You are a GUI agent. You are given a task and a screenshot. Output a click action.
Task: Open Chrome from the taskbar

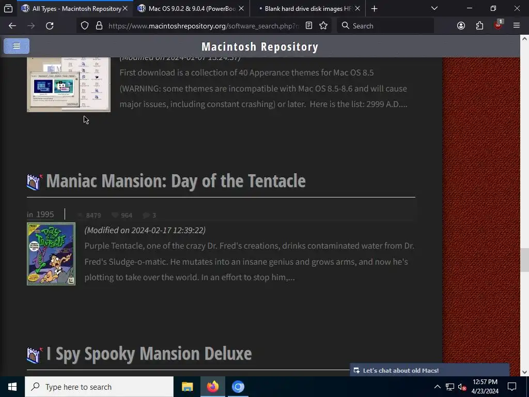[238, 387]
